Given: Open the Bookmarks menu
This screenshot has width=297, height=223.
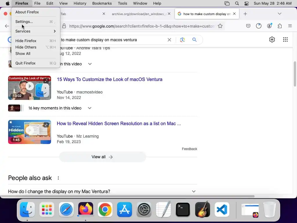Looking at the screenshot, I should click(102, 3).
